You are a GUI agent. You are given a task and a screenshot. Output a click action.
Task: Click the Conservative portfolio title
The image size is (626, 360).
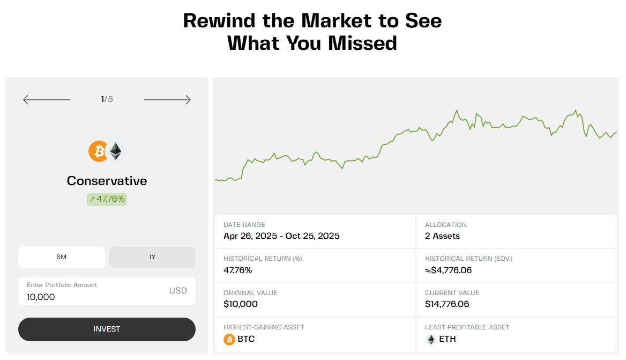tap(107, 181)
